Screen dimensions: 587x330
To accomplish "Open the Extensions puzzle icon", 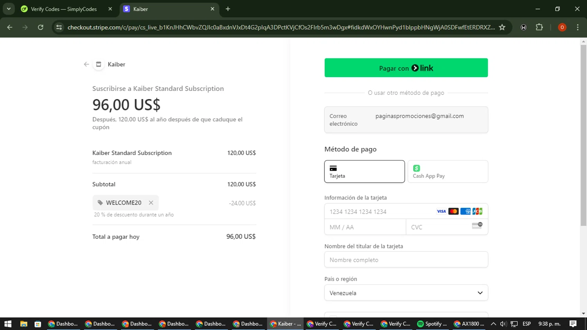I will (539, 27).
